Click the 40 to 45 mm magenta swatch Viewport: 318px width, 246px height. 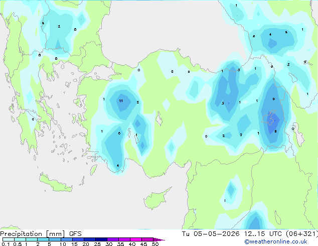coord(136,239)
